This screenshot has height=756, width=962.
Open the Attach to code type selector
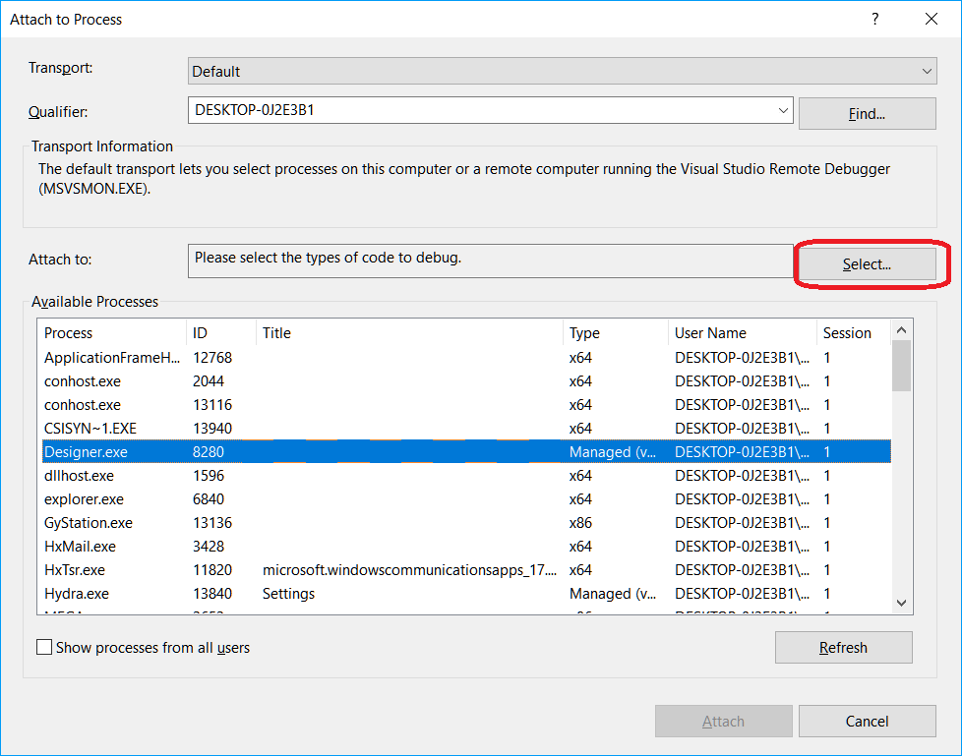tap(867, 263)
